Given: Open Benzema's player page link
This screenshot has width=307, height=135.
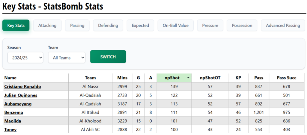Looking at the screenshot, I should (13, 113).
